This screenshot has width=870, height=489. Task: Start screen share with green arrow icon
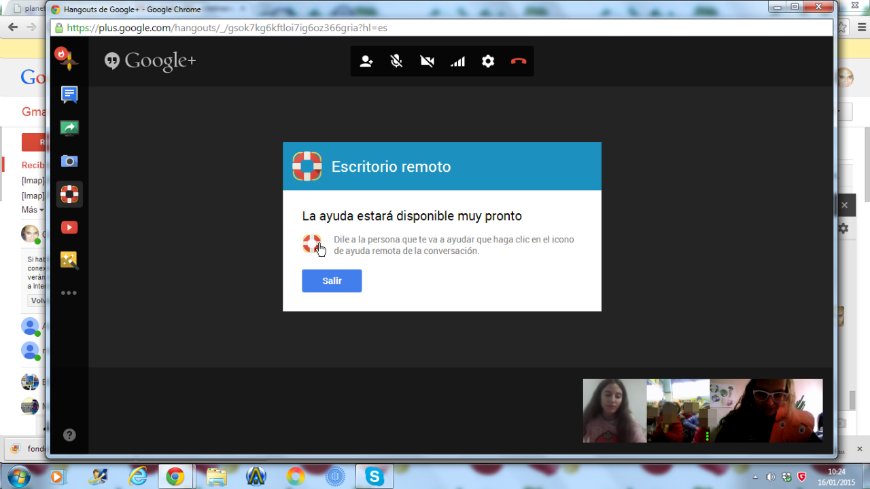[x=69, y=128]
